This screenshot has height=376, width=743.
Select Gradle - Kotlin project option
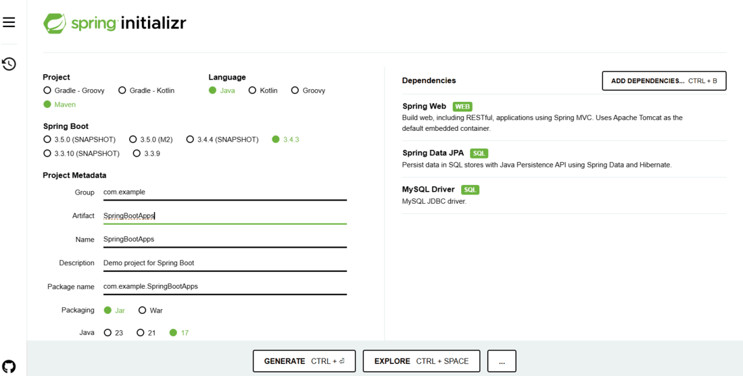(x=147, y=90)
